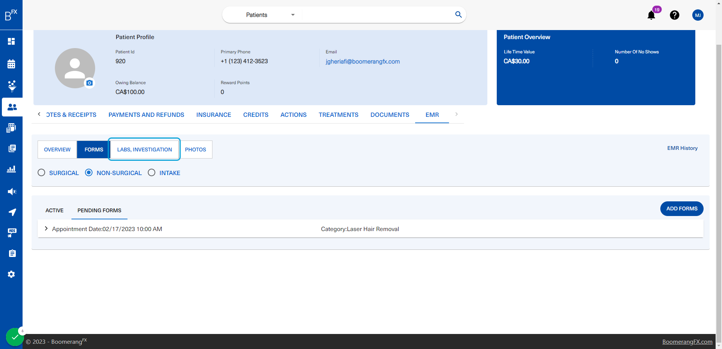Click the camera icon on patient photo
The width and height of the screenshot is (722, 349).
(89, 83)
